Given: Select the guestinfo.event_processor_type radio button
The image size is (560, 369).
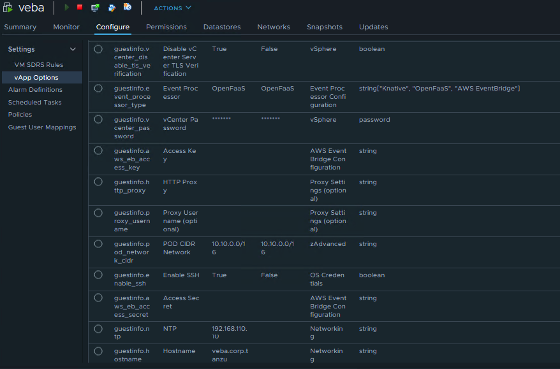Looking at the screenshot, I should click(98, 88).
